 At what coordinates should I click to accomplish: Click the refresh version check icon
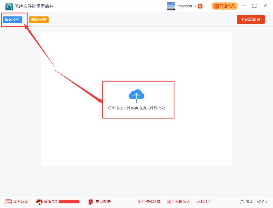(x=242, y=202)
